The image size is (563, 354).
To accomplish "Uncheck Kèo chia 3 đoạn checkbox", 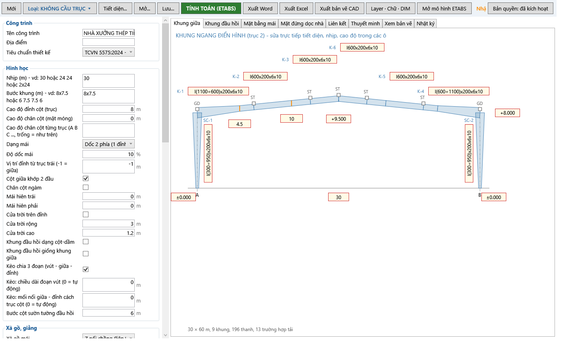I will [86, 269].
